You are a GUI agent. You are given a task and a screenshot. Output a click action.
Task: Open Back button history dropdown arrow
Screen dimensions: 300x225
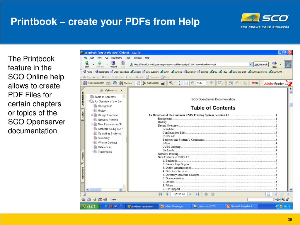click(93, 64)
